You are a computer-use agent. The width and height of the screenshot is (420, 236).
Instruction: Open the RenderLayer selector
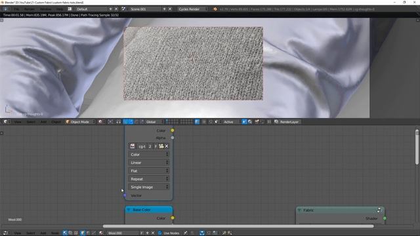(x=287, y=122)
